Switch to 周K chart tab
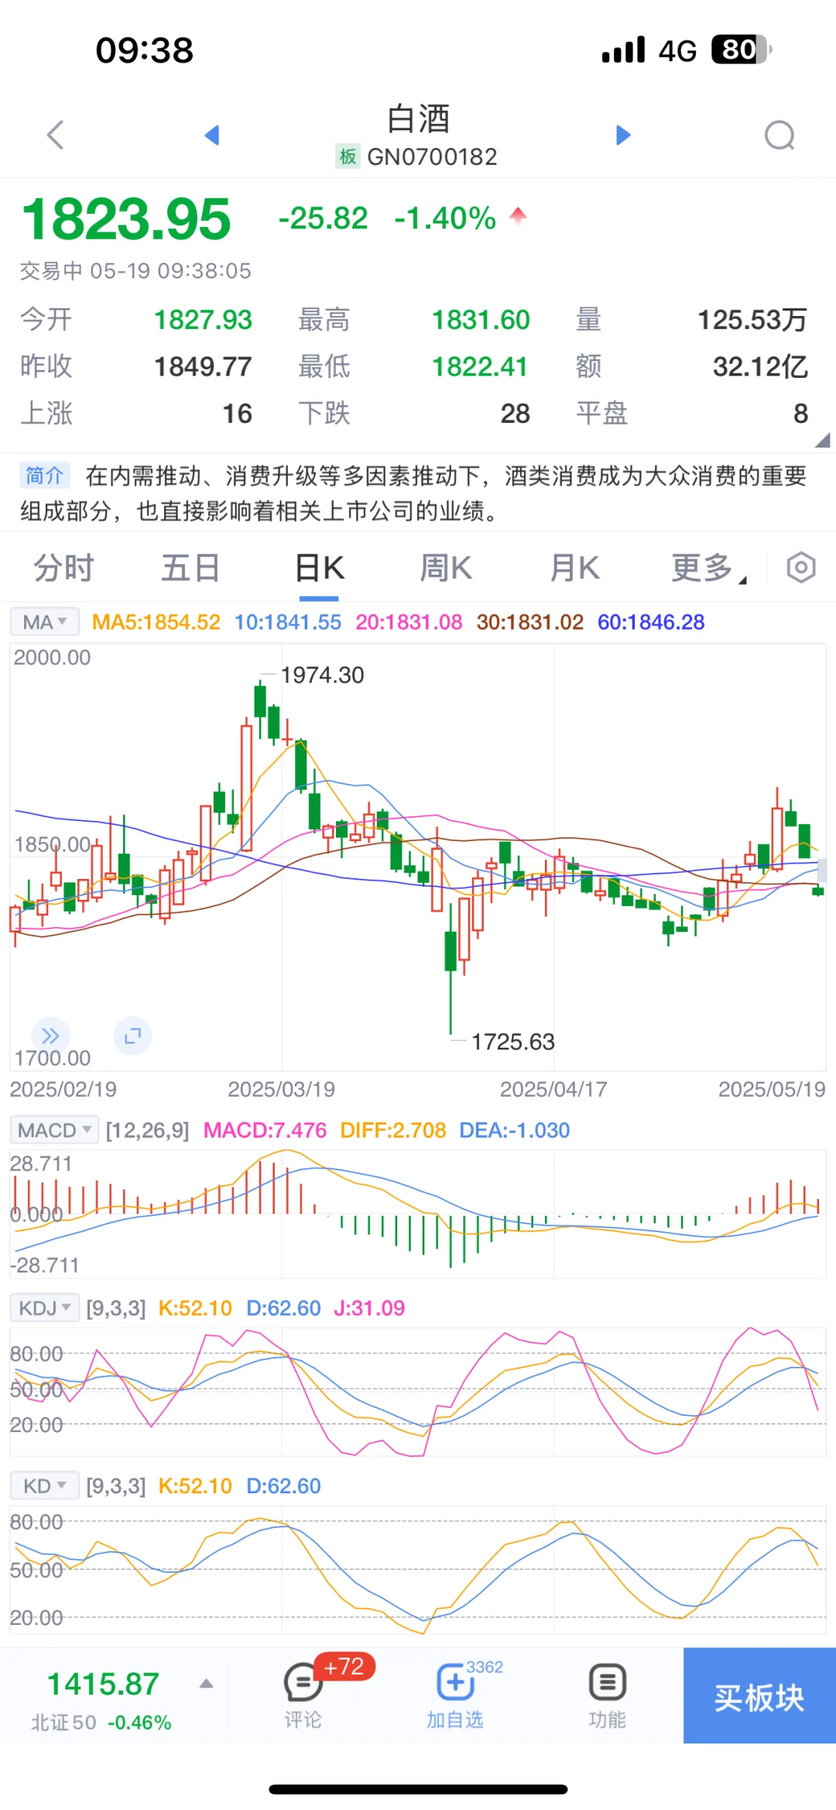The image size is (836, 1810). click(446, 568)
